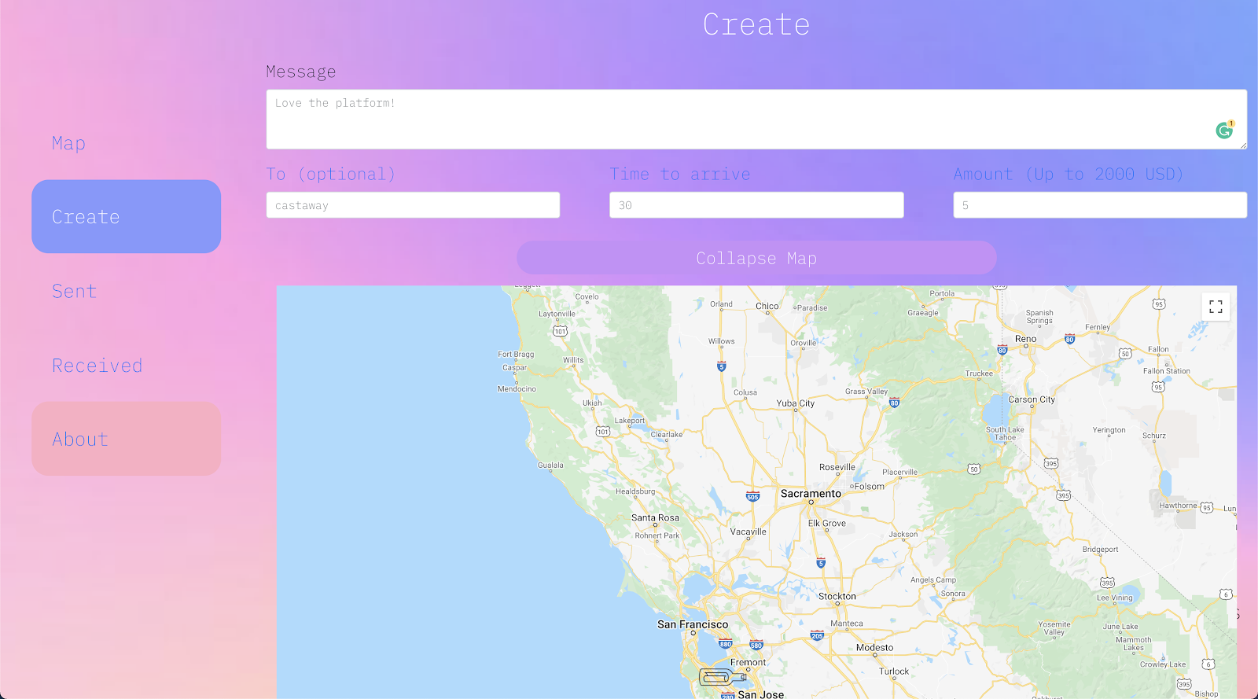Click Turlock label on the map
Screen dimensions: 1258x699
(x=894, y=671)
